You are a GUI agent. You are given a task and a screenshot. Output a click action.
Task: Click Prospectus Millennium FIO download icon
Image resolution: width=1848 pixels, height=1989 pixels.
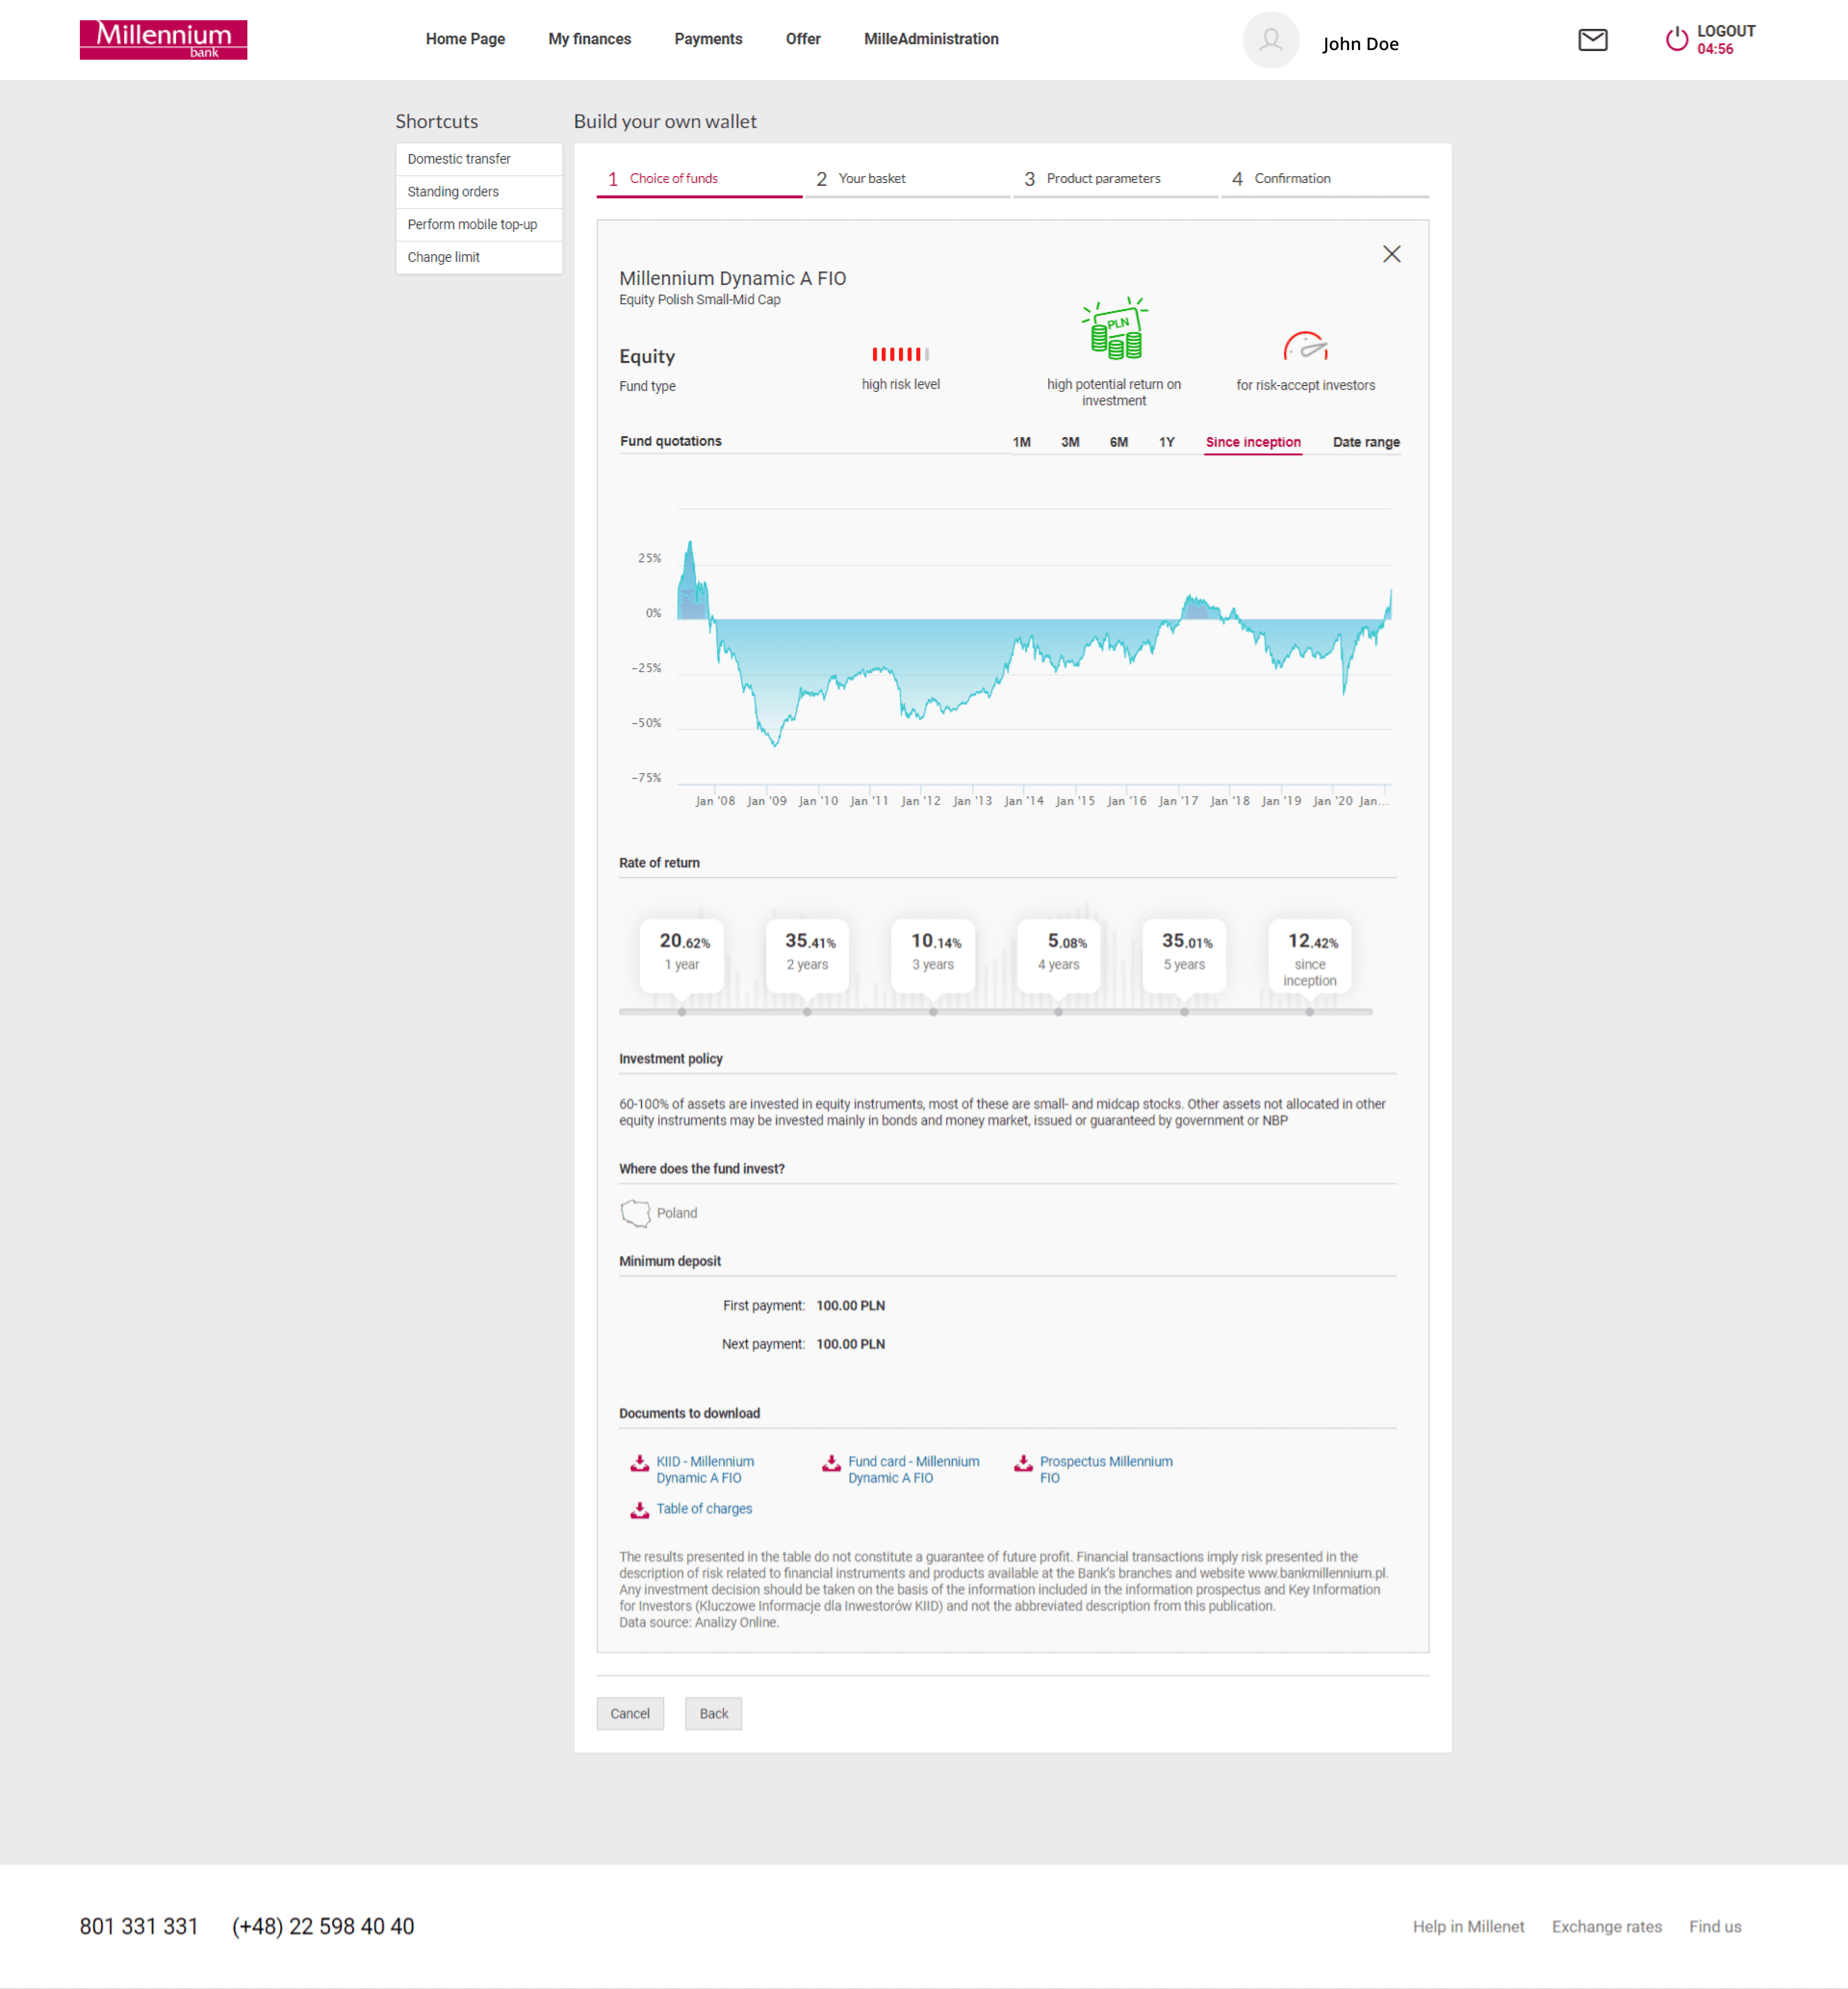1023,1464
